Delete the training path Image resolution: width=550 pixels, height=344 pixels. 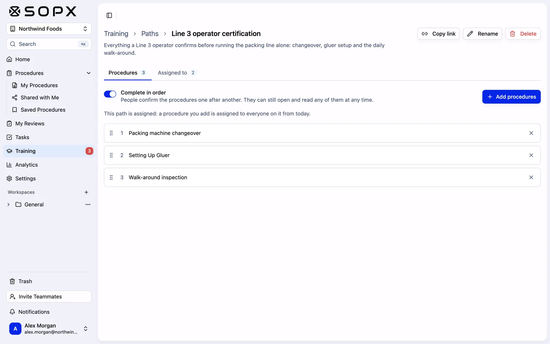(x=523, y=34)
